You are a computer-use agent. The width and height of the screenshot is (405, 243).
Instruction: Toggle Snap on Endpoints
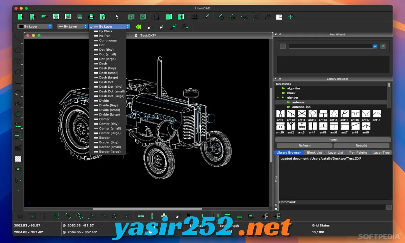(68, 216)
